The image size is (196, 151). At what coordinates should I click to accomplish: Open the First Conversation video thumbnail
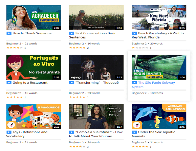pos(96,18)
